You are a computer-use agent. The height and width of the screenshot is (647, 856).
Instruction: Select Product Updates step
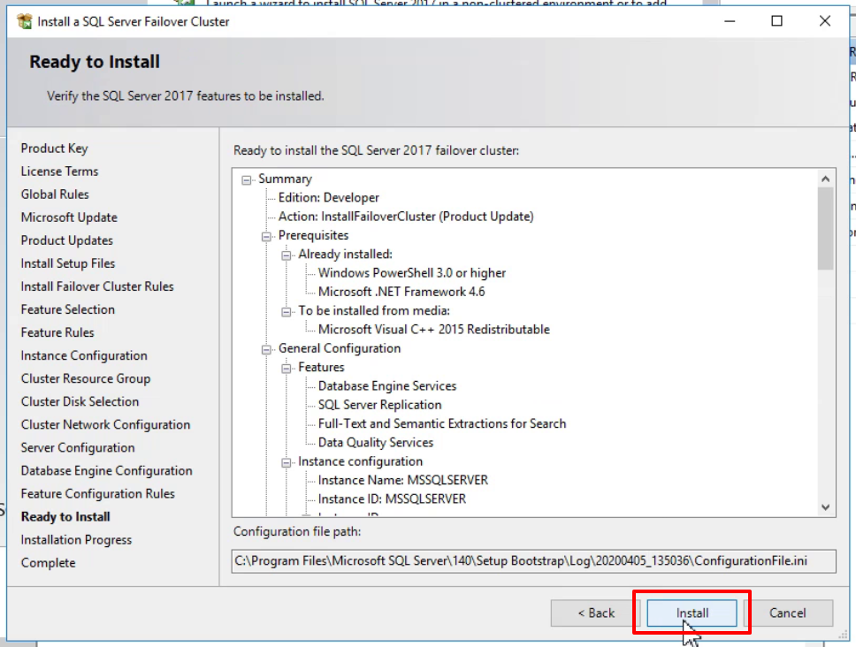[x=67, y=240]
